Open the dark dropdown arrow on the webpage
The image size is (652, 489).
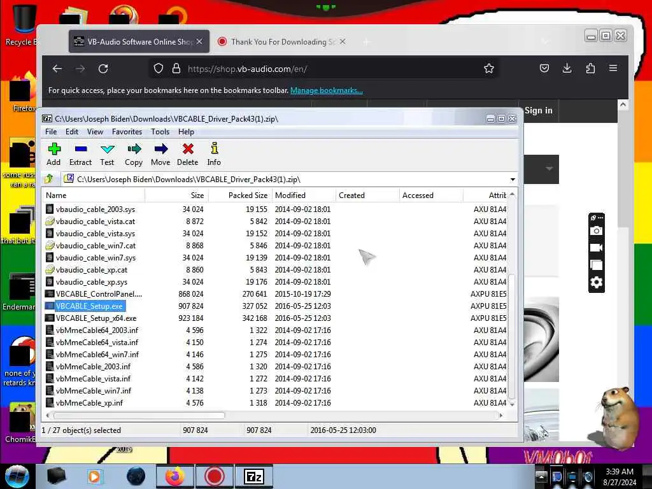tap(549, 169)
